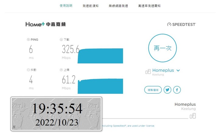Click the 抖動 jitter icon

point(28,70)
